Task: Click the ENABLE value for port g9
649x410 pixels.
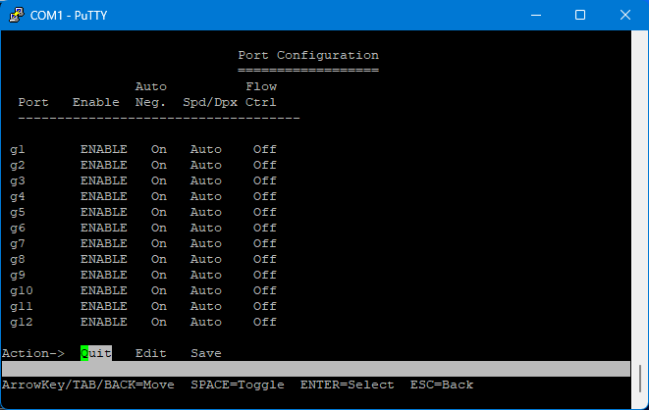Action: (103, 275)
